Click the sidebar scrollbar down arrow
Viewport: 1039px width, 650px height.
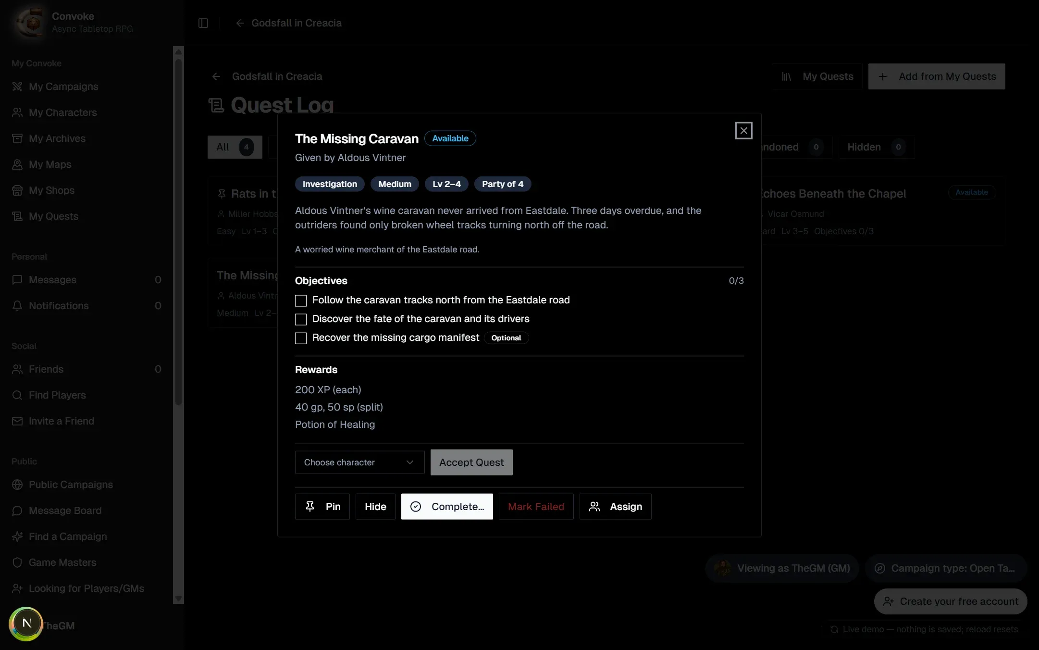(x=178, y=599)
